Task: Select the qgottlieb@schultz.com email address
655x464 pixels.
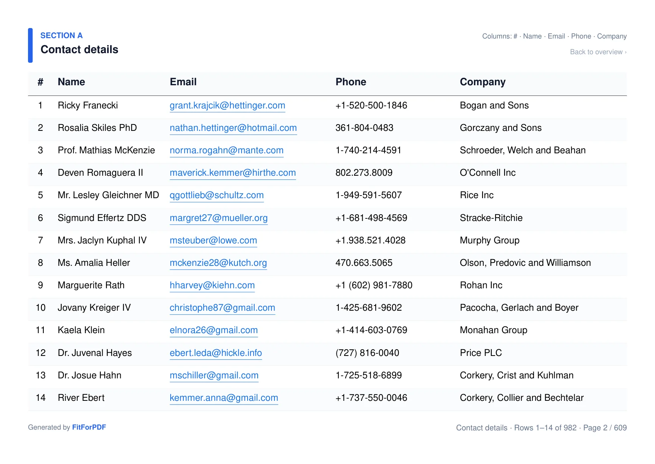Action: click(x=217, y=195)
